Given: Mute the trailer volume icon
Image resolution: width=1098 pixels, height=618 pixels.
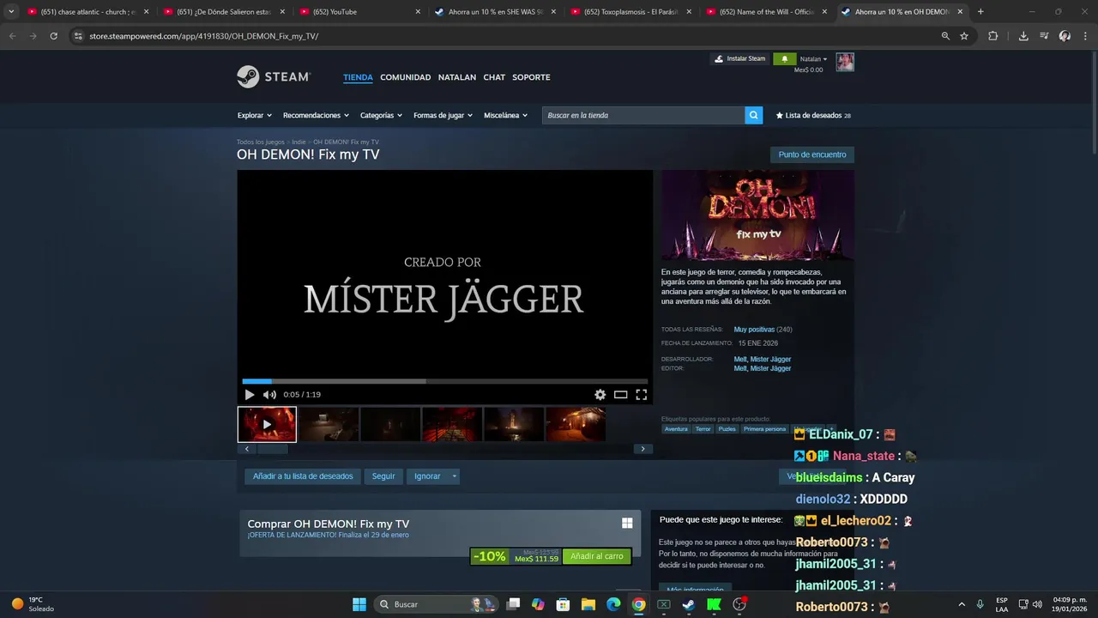Looking at the screenshot, I should pos(269,395).
